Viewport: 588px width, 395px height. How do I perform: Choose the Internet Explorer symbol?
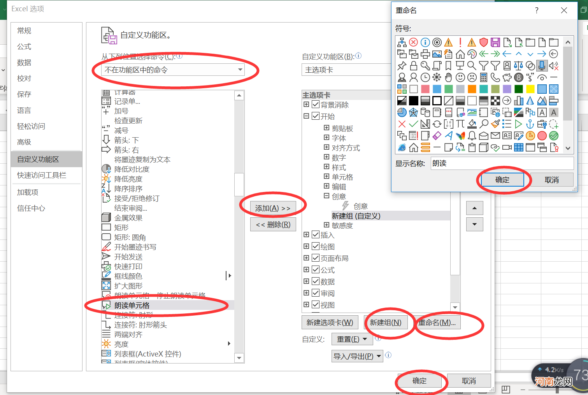(x=402, y=147)
